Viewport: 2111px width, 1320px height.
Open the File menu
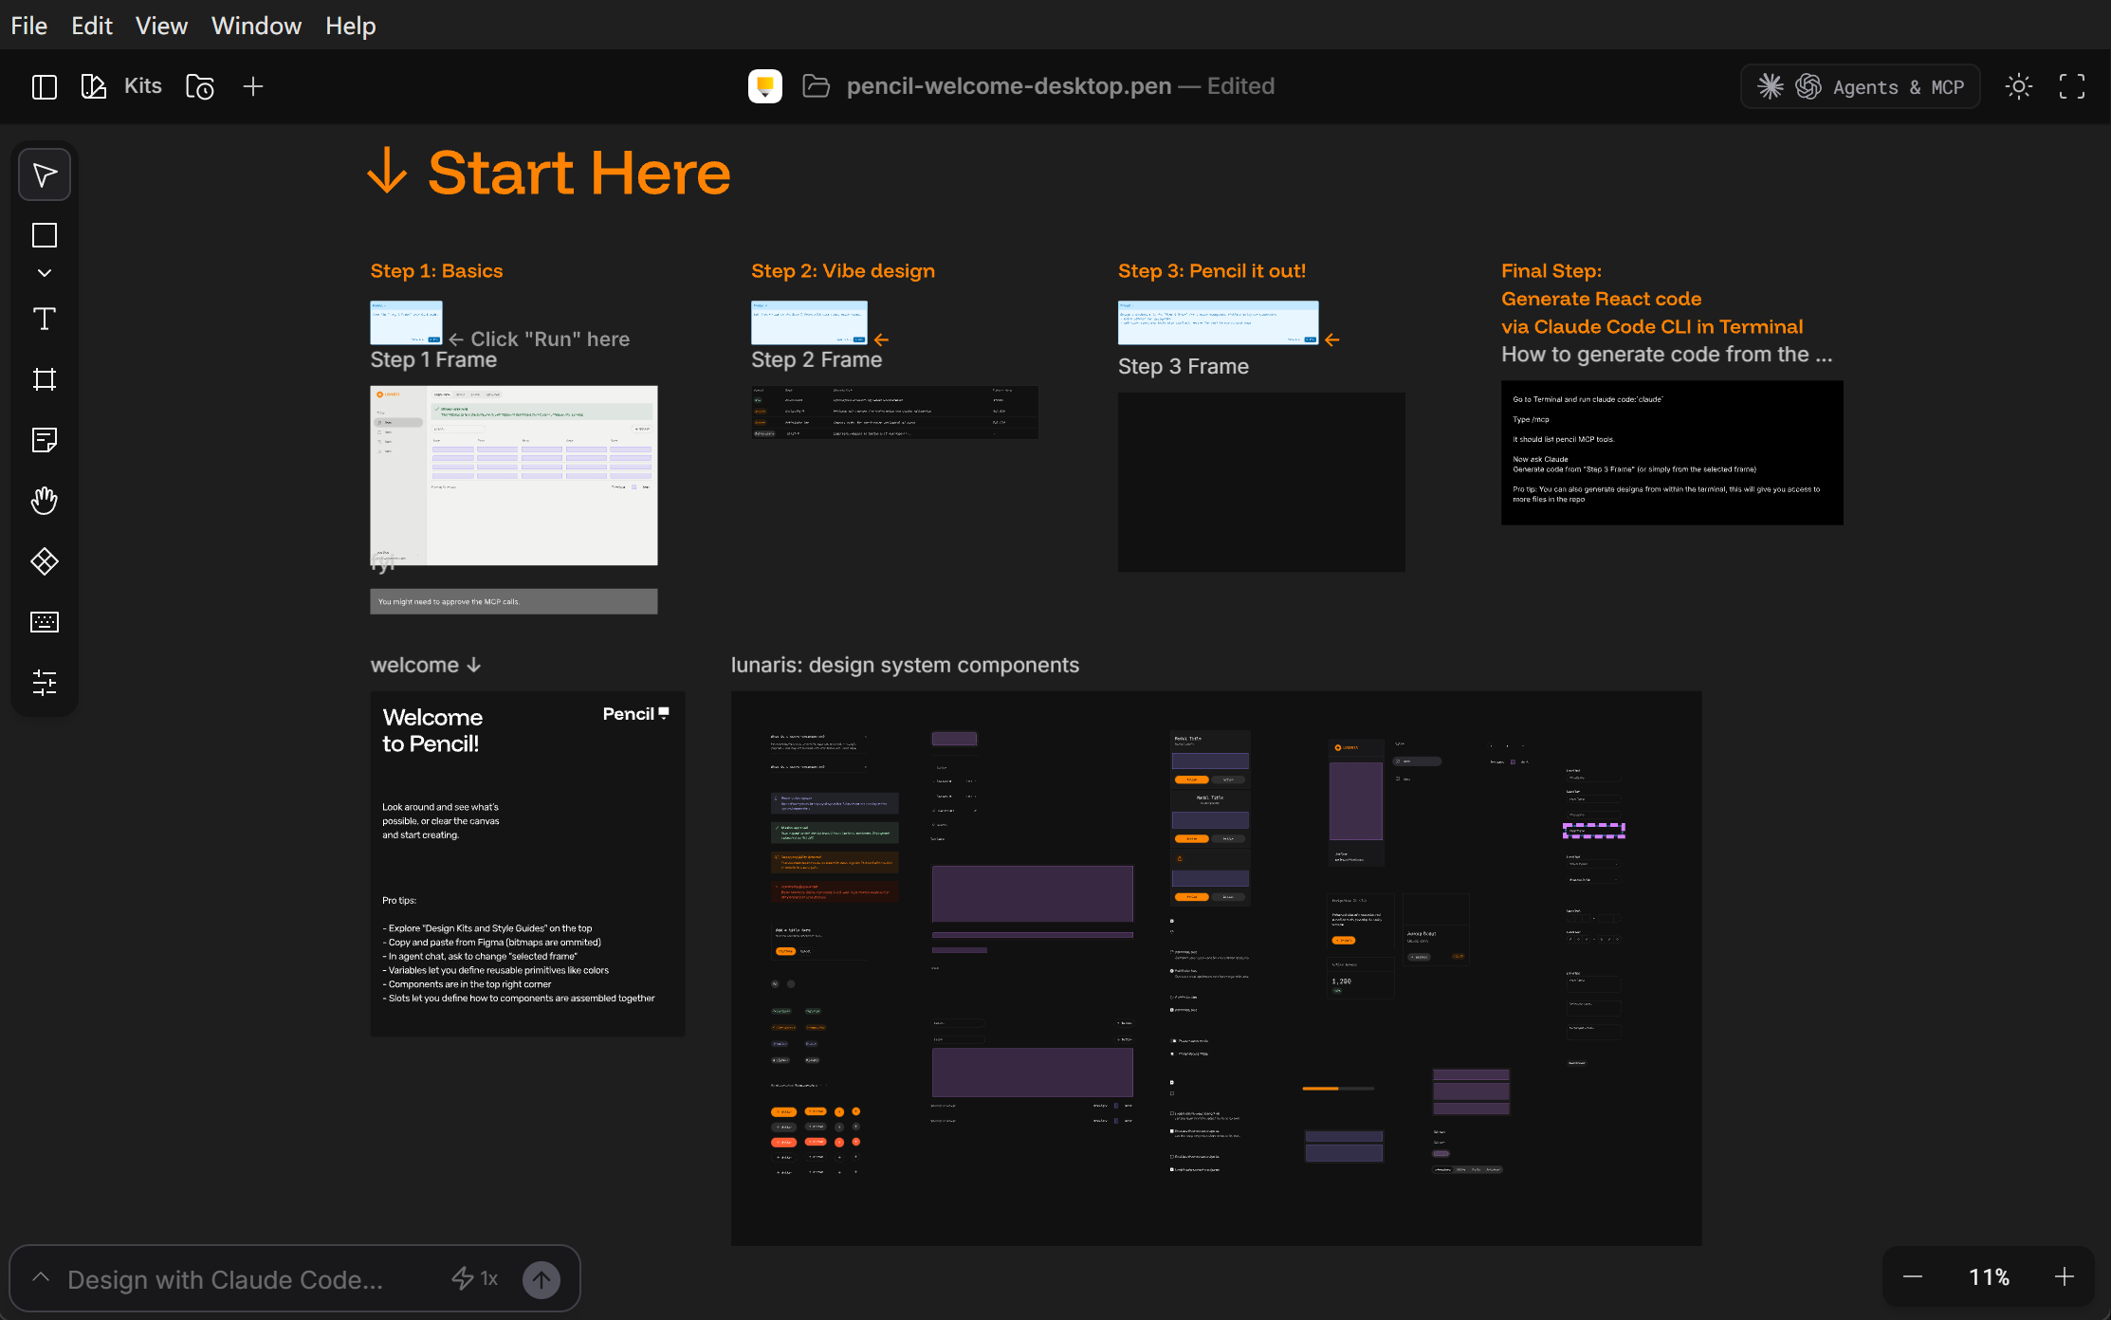point(29,26)
